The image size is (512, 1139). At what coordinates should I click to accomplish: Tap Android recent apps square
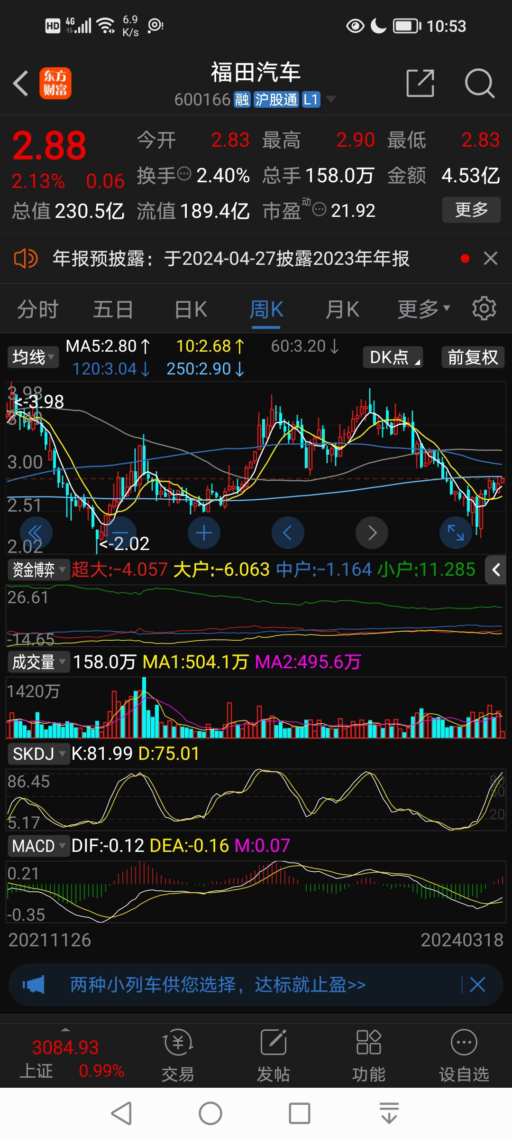coord(300,1113)
